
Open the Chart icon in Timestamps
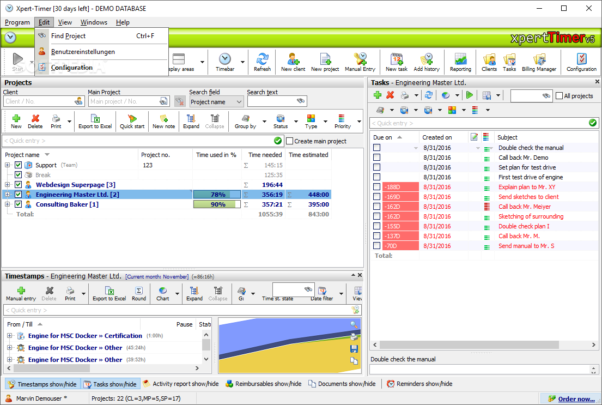tap(163, 294)
